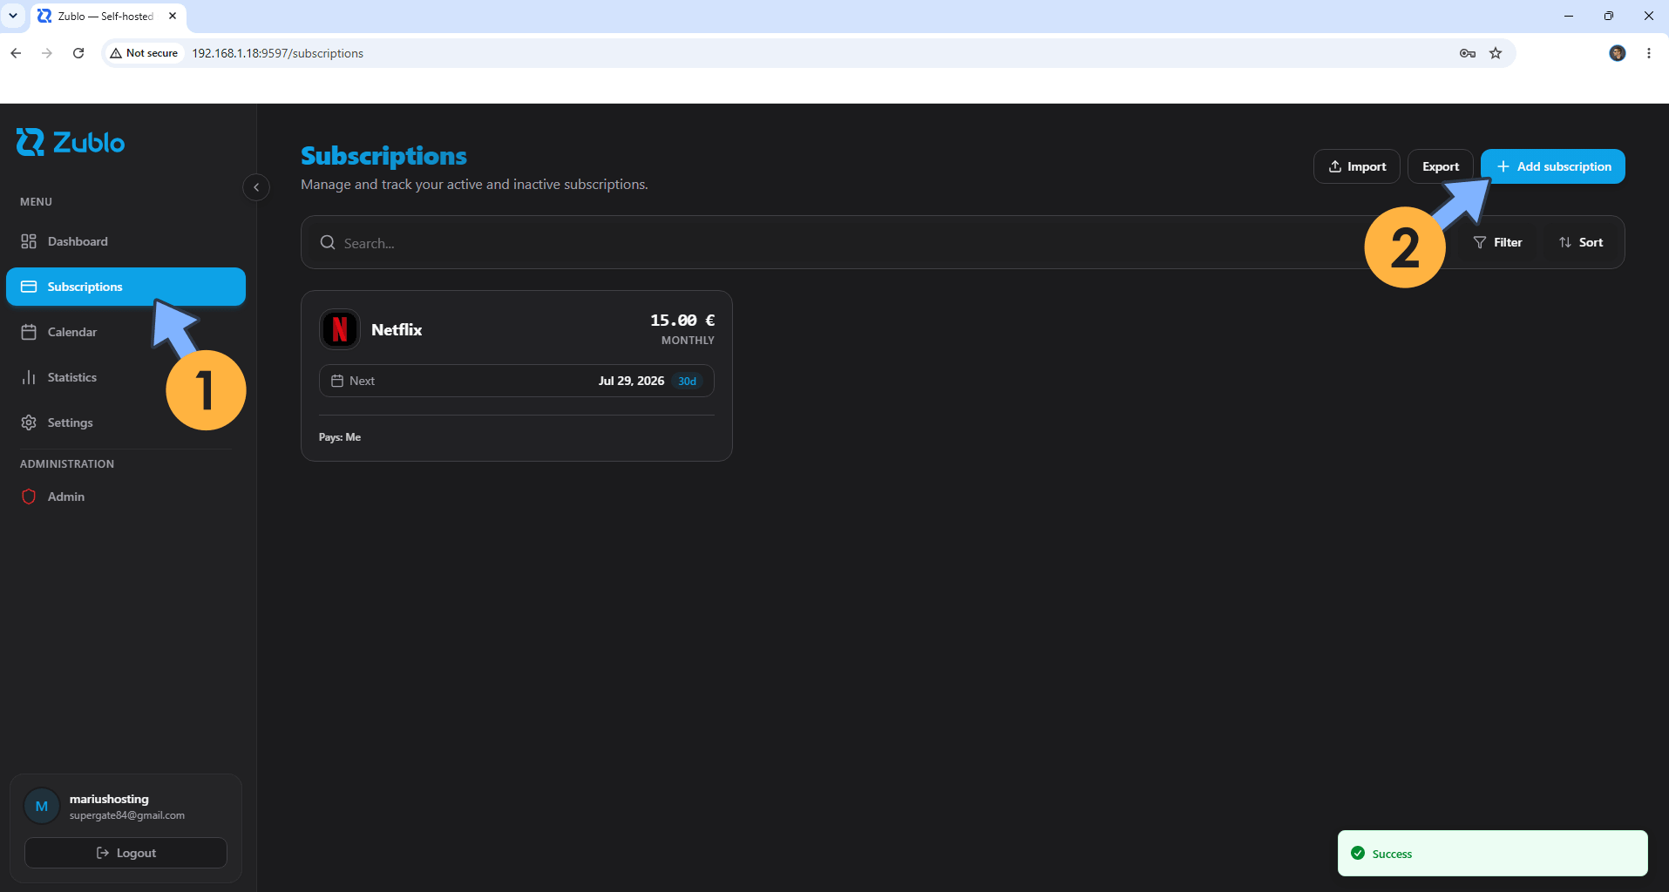Click the 15.00 € price on Netflix card
The width and height of the screenshot is (1669, 892).
click(682, 320)
